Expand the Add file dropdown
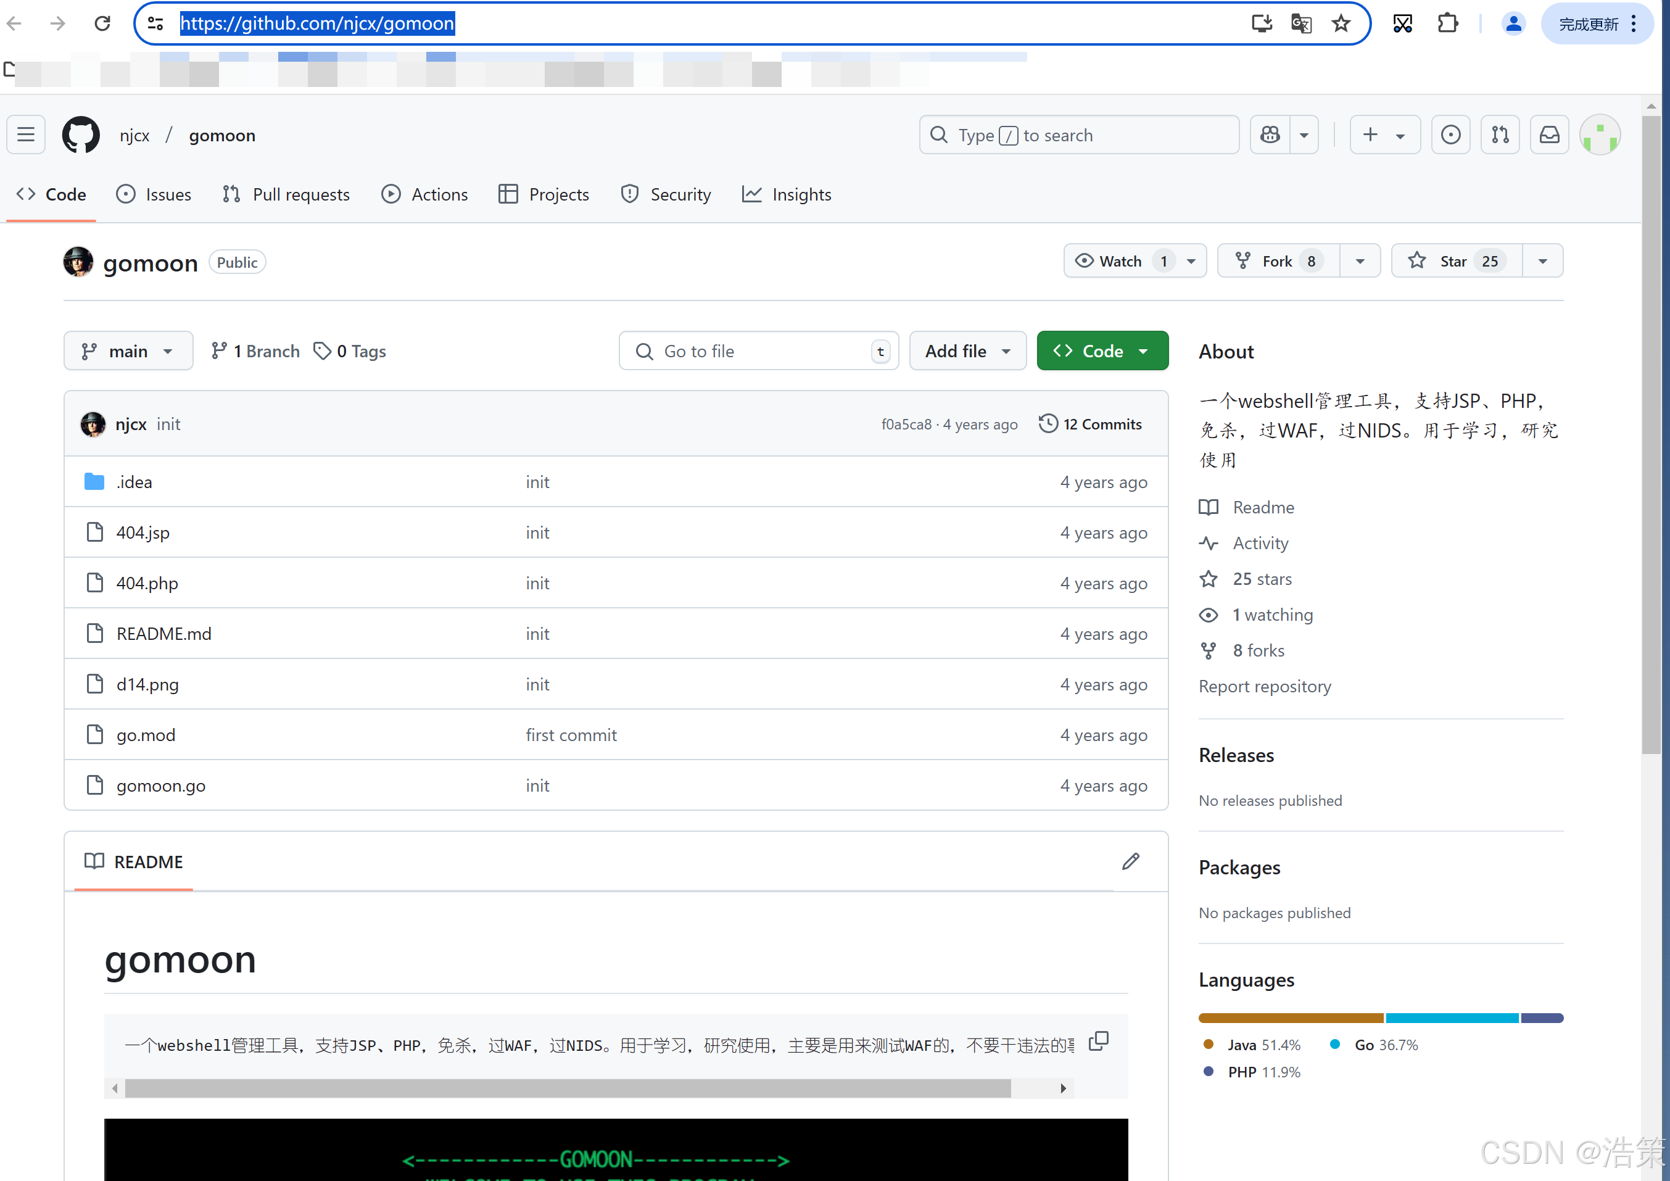The image size is (1670, 1181). [967, 352]
